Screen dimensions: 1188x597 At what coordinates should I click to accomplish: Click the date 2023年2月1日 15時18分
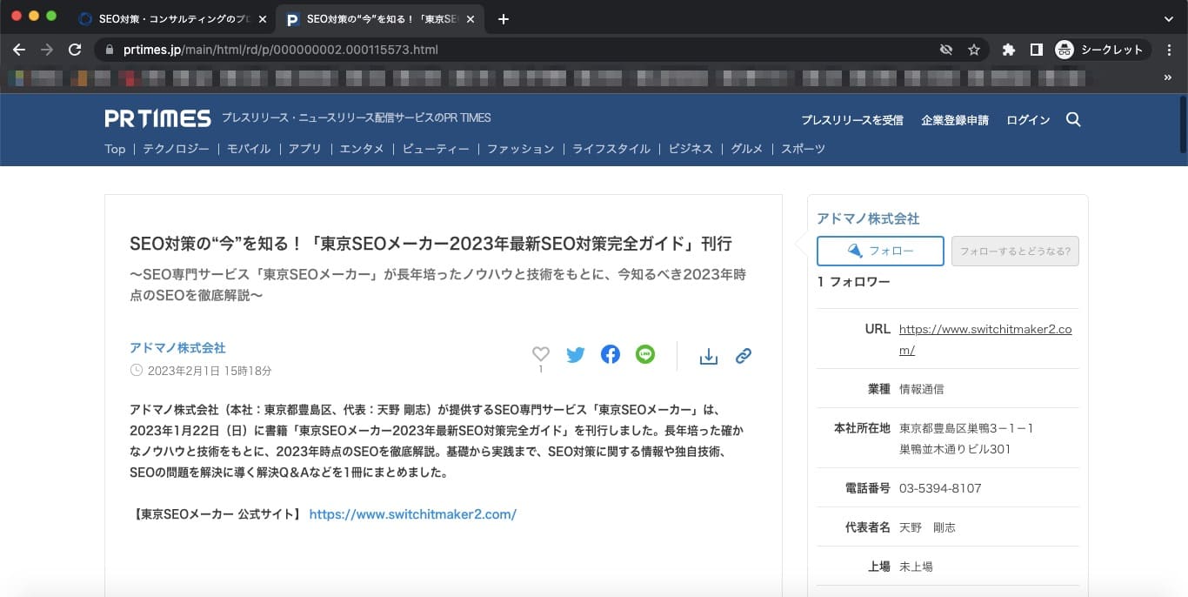pyautogui.click(x=210, y=371)
